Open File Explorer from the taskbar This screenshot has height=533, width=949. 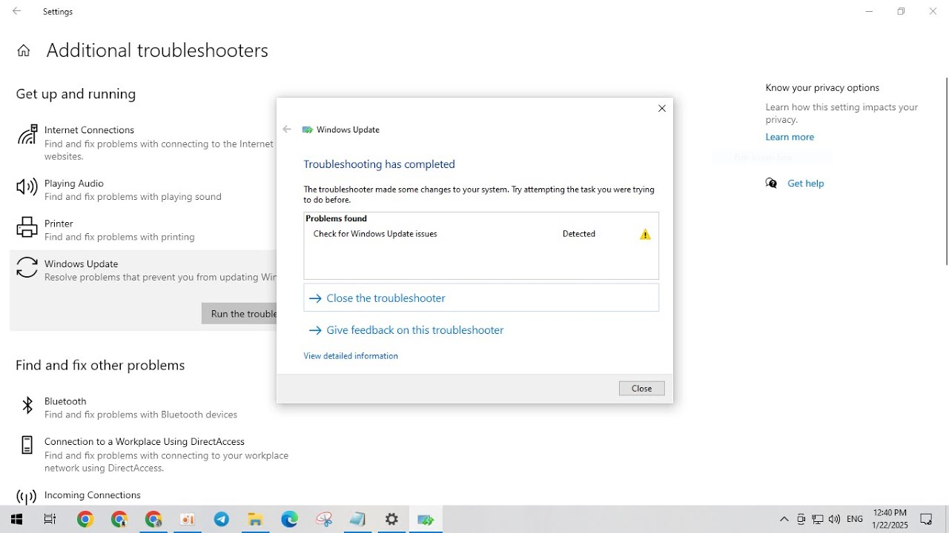click(256, 520)
